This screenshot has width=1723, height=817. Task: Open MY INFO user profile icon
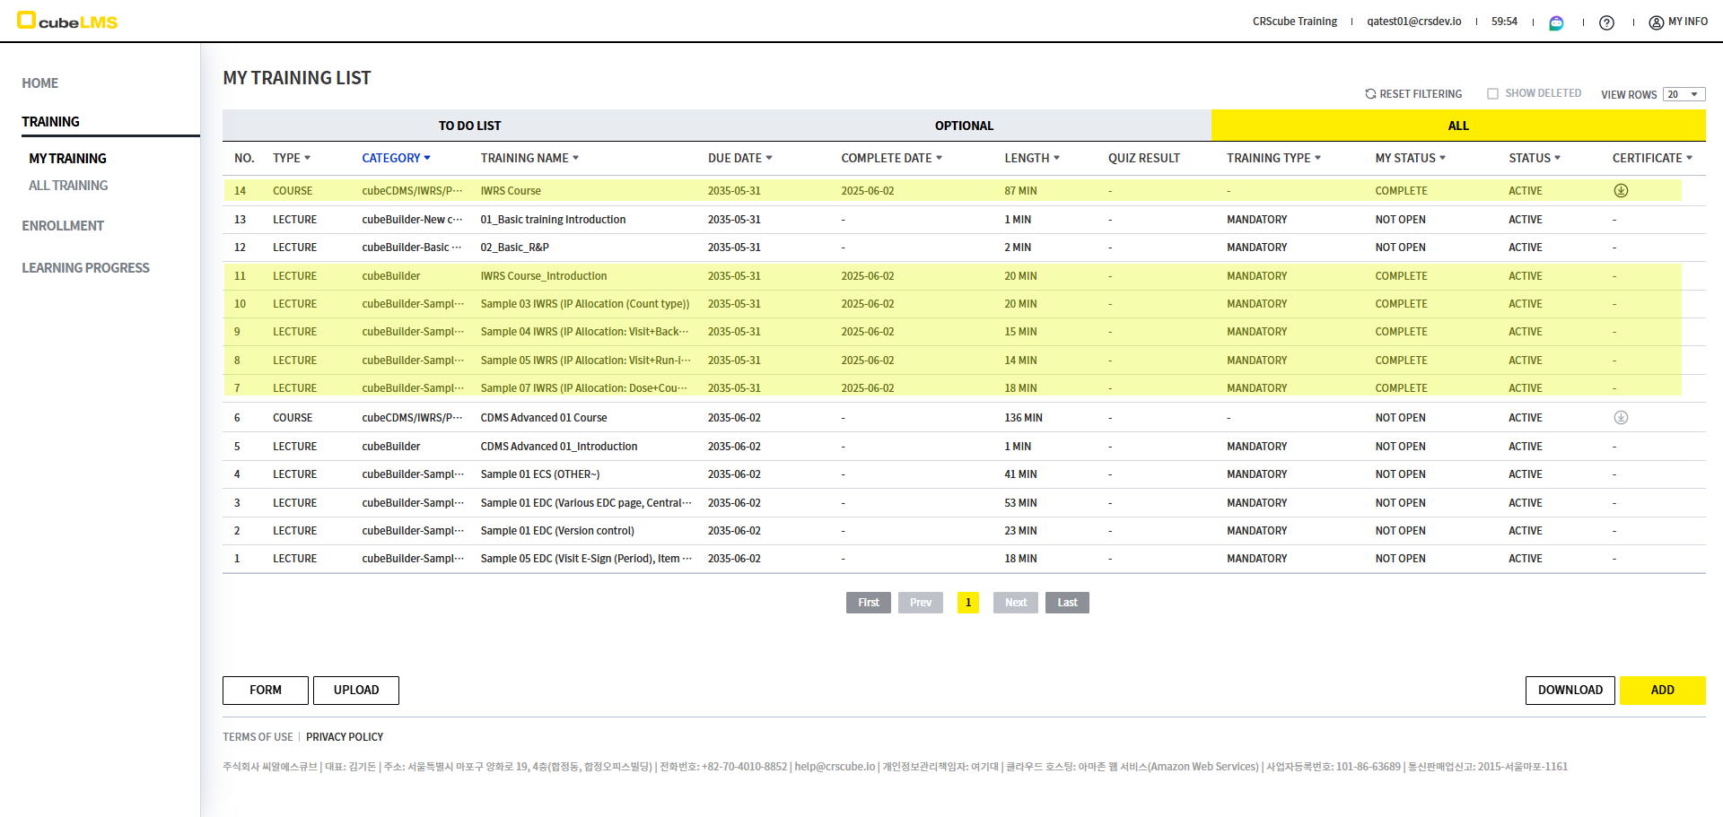(x=1657, y=22)
